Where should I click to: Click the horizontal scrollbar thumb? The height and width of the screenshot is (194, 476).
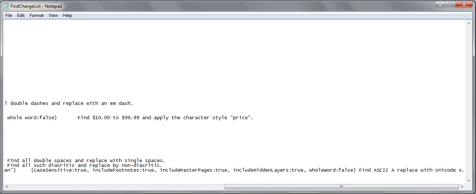[342, 187]
